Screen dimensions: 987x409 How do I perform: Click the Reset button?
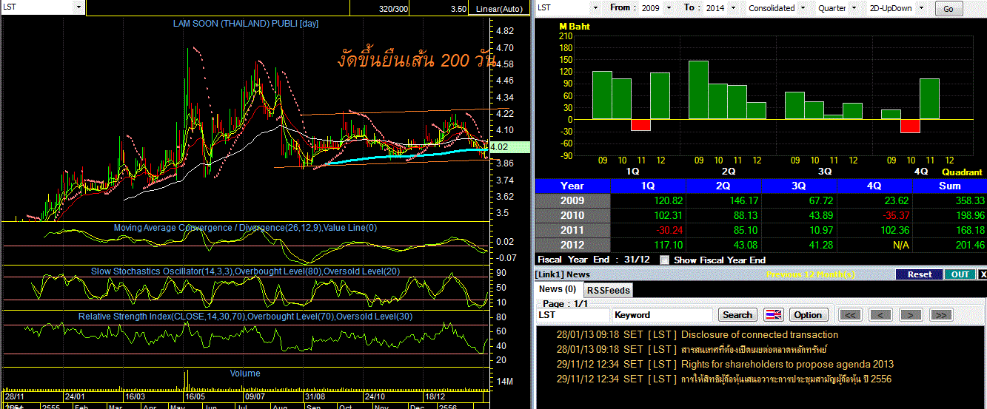click(920, 274)
